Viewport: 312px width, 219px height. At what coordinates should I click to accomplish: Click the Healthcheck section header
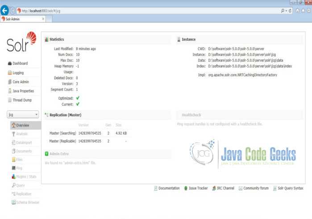[191, 115]
